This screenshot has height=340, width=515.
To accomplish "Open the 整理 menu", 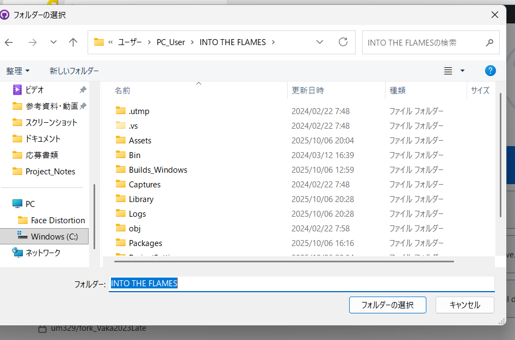I will 18,71.
